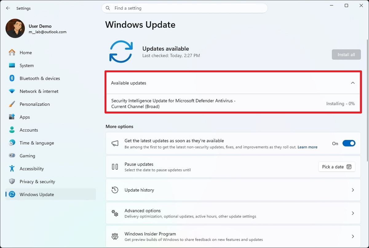Image resolution: width=369 pixels, height=248 pixels.
Task: Maximize the Settings window
Action: coord(346,6)
